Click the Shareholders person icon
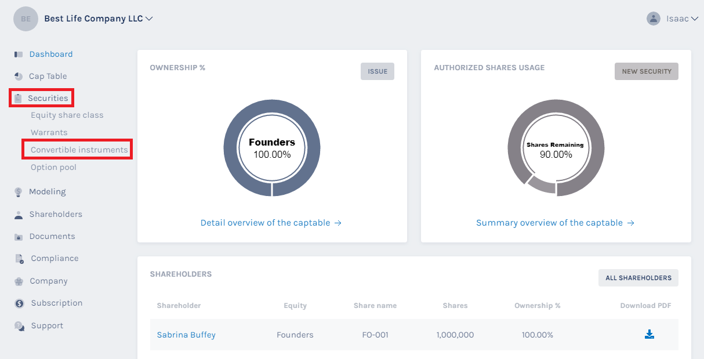 [x=19, y=215]
